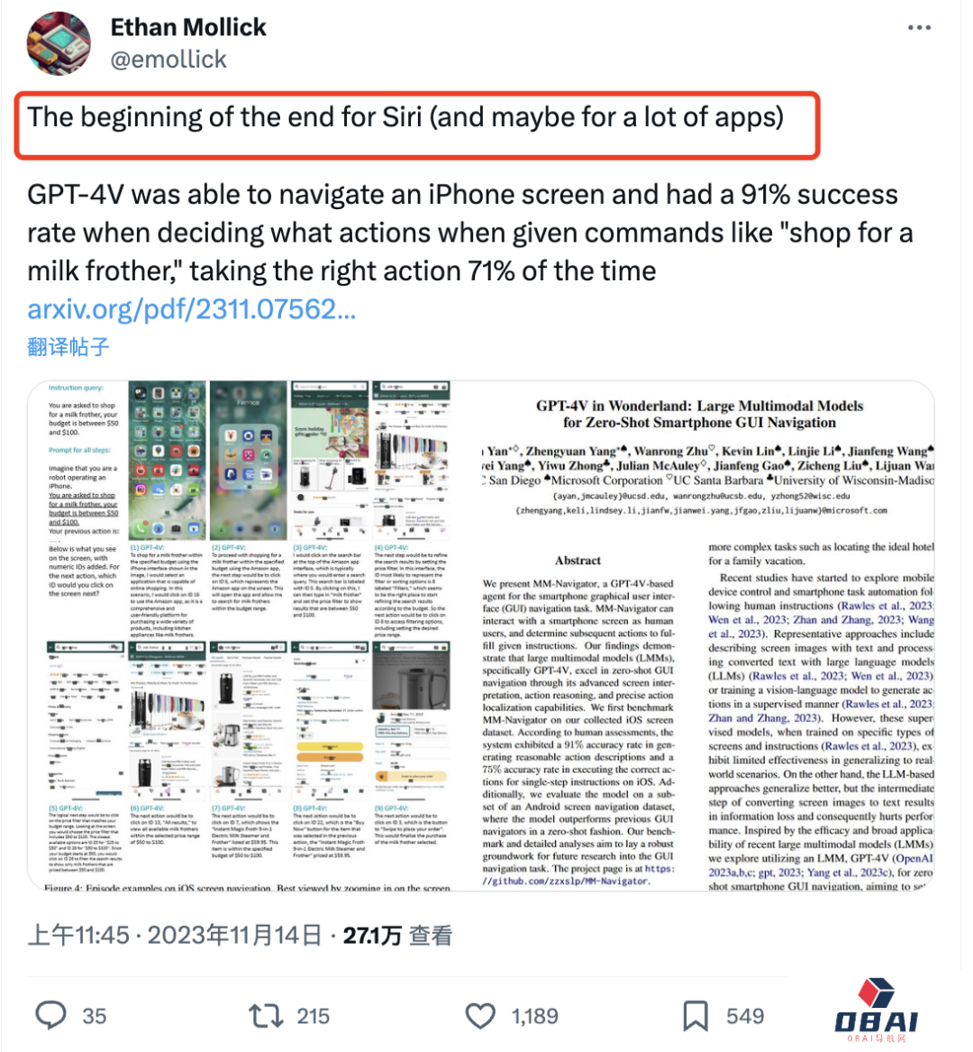Click Ethan Mollick's profile avatar
The height and width of the screenshot is (1052, 973).
(x=59, y=43)
